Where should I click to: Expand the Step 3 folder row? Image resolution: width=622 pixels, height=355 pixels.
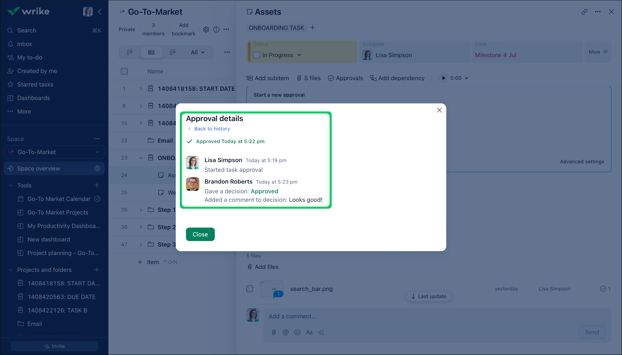[141, 244]
